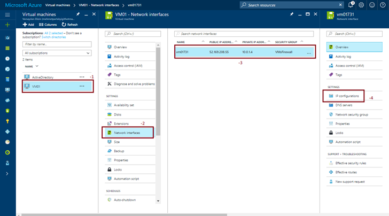The height and width of the screenshot is (216, 389).
Task: Open the help question mark icon
Action: (x=383, y=5)
